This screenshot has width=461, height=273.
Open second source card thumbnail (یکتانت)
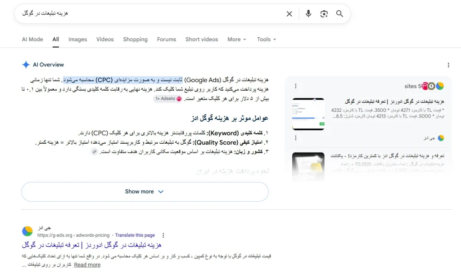308,166
